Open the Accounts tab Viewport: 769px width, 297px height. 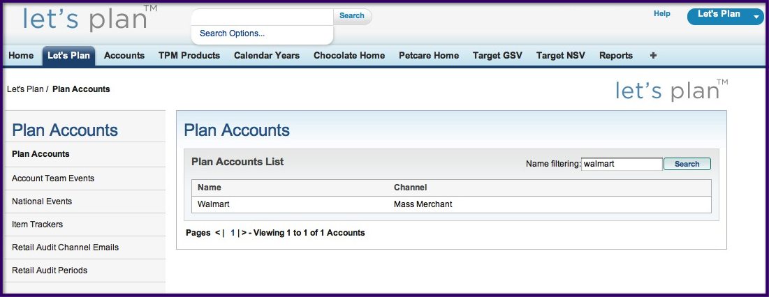coord(124,56)
